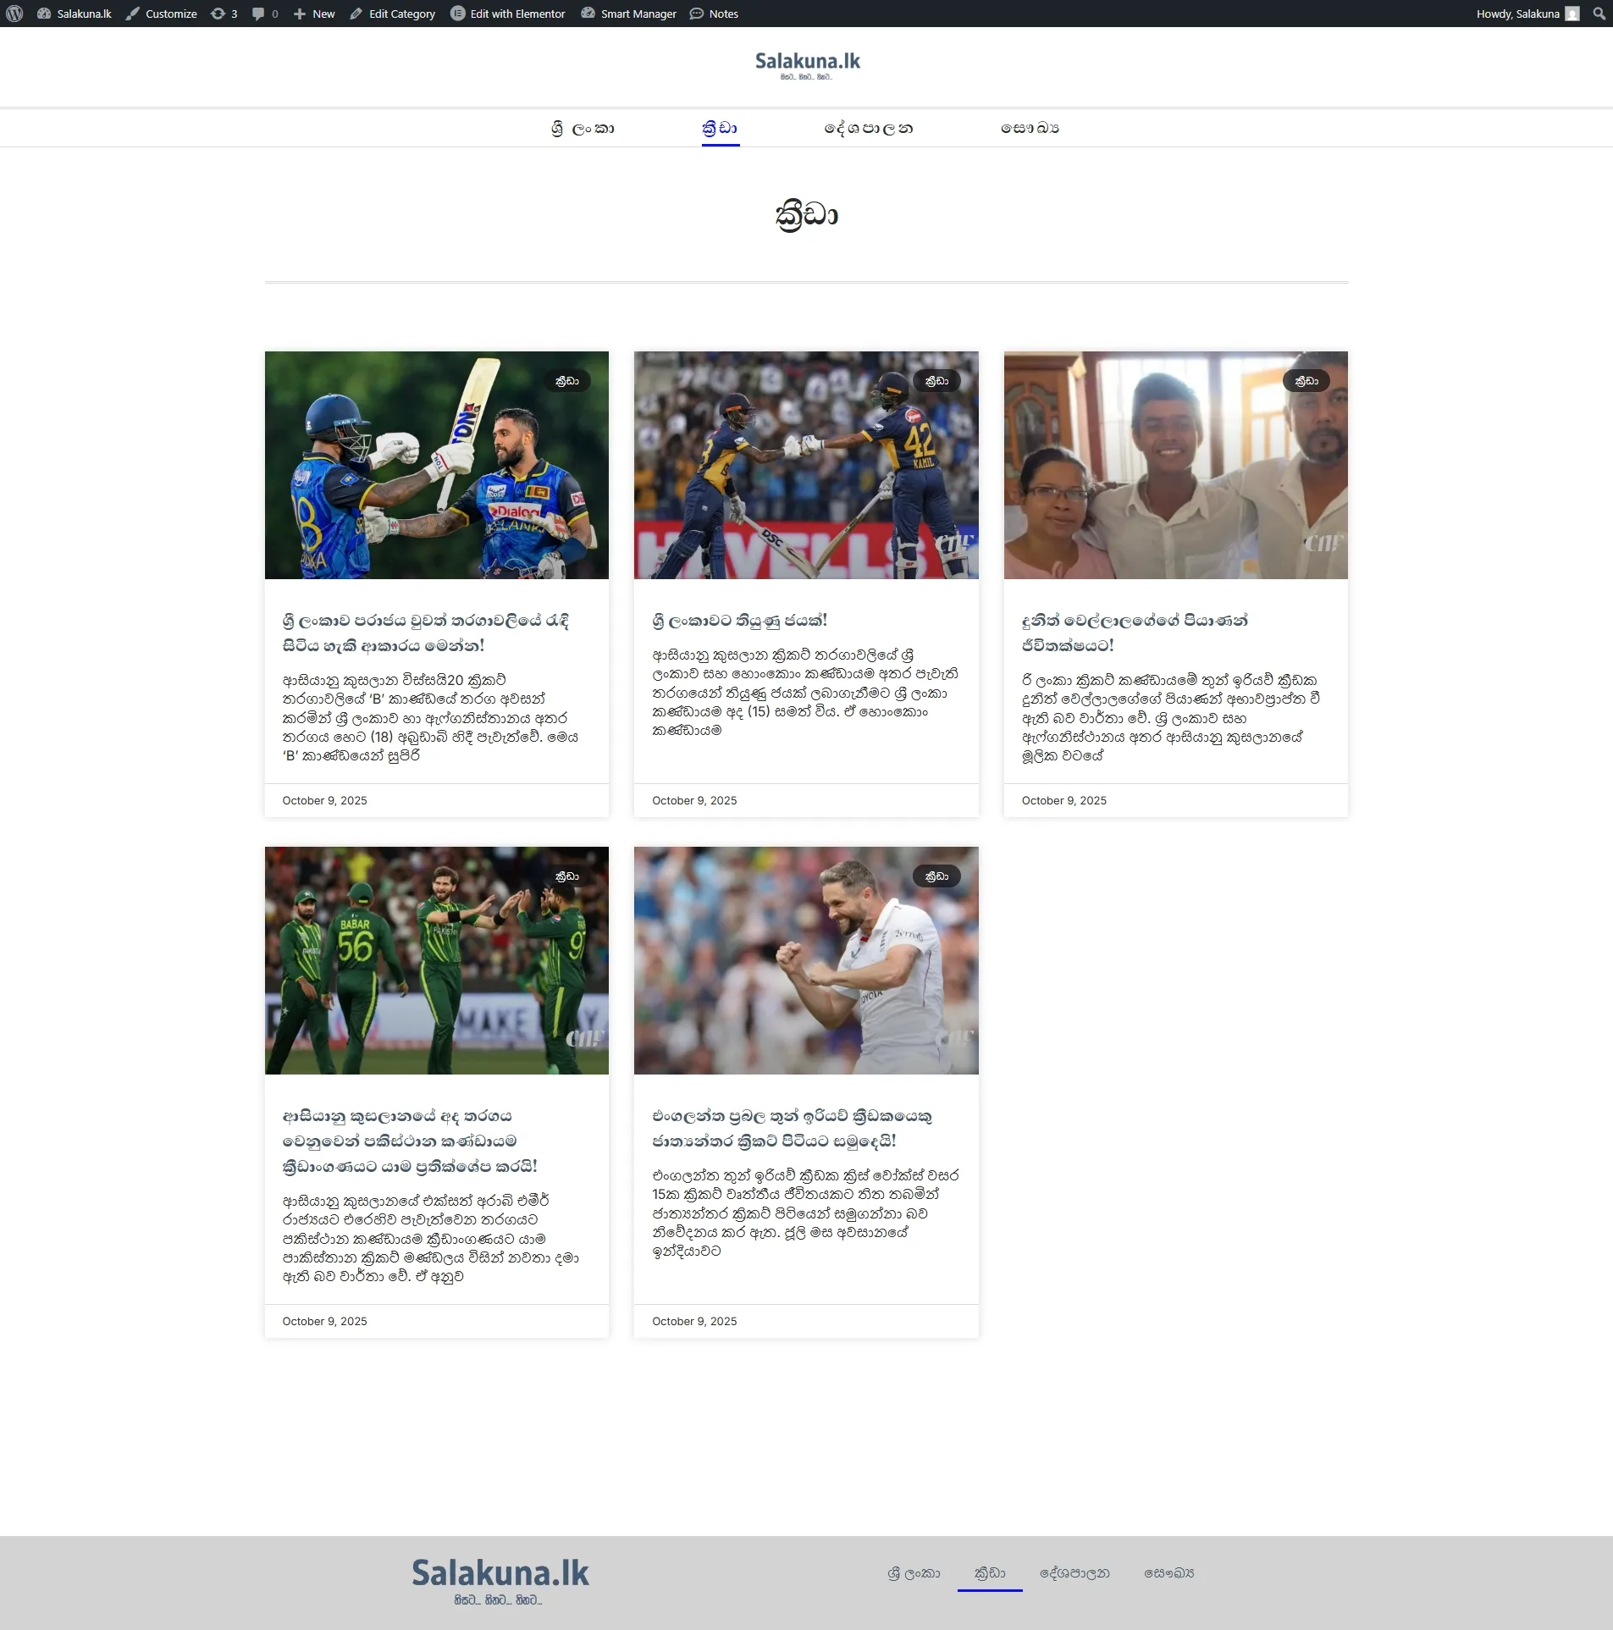Click the ක්‍රීඩා badge on the first card
Screen dimensions: 1613x1630
click(x=567, y=381)
